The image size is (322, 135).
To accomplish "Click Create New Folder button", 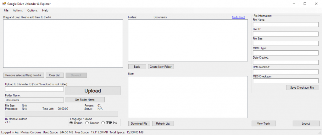I will (161, 67).
